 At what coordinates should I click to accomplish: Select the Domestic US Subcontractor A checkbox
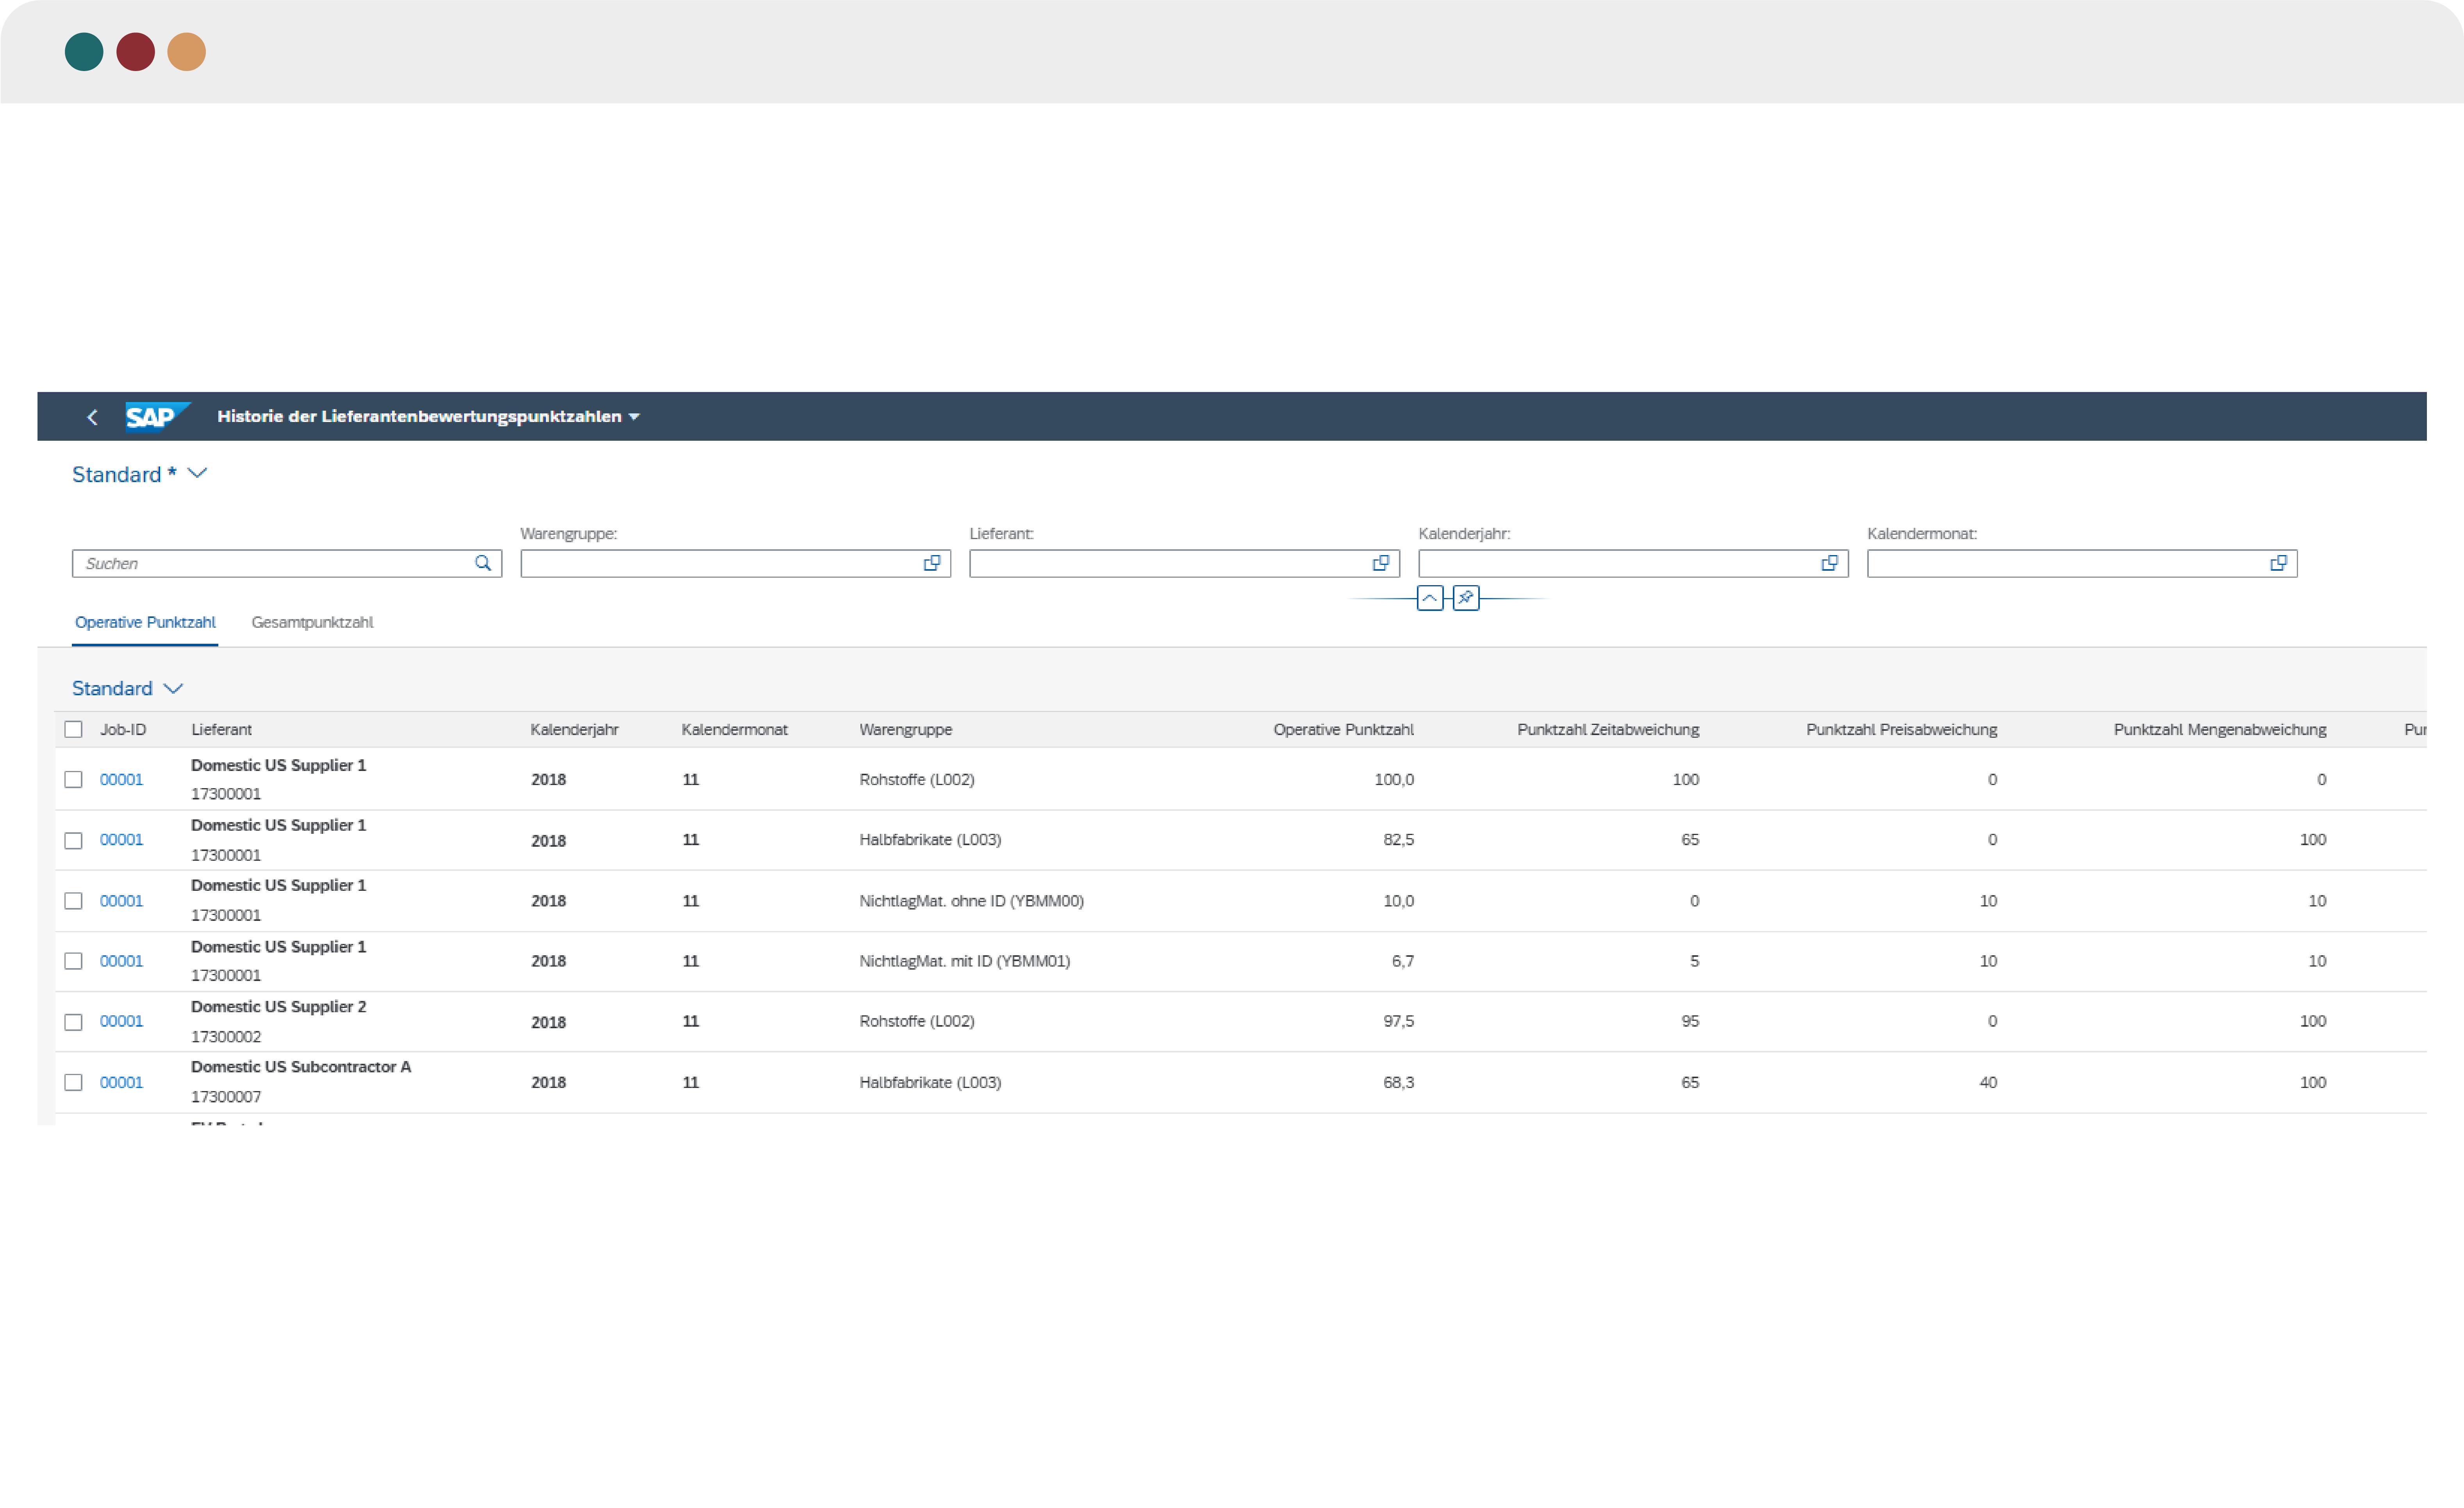pos(73,1082)
